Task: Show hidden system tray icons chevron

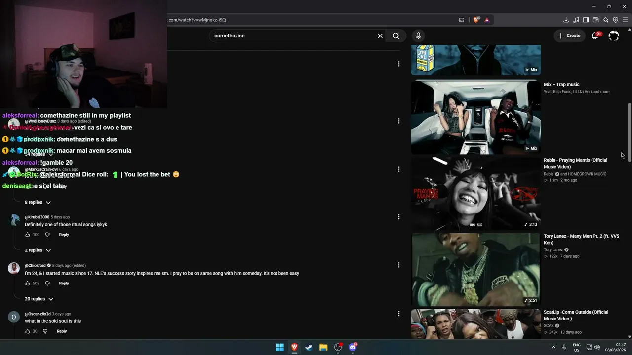Action: [553, 347]
